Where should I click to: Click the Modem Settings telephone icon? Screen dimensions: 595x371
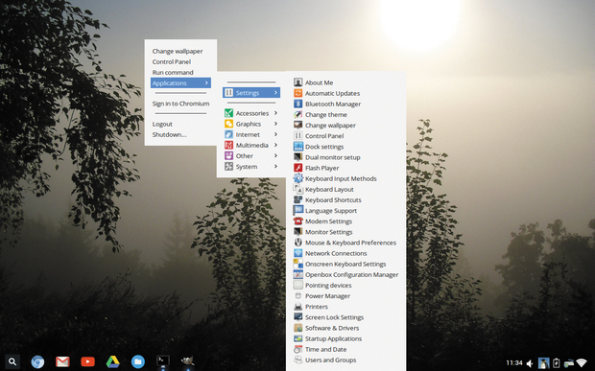(297, 220)
